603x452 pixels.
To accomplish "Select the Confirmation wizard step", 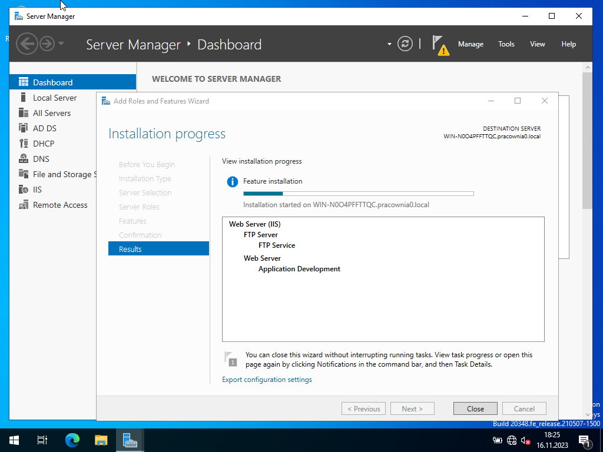I will click(140, 235).
